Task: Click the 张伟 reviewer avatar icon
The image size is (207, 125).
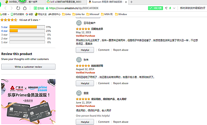Action: coord(79,60)
